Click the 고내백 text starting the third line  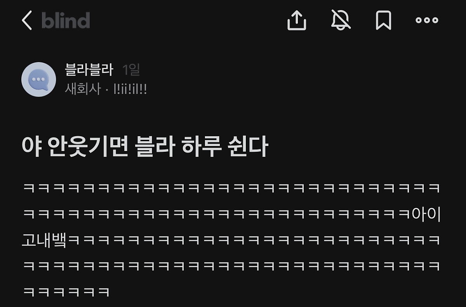point(44,240)
